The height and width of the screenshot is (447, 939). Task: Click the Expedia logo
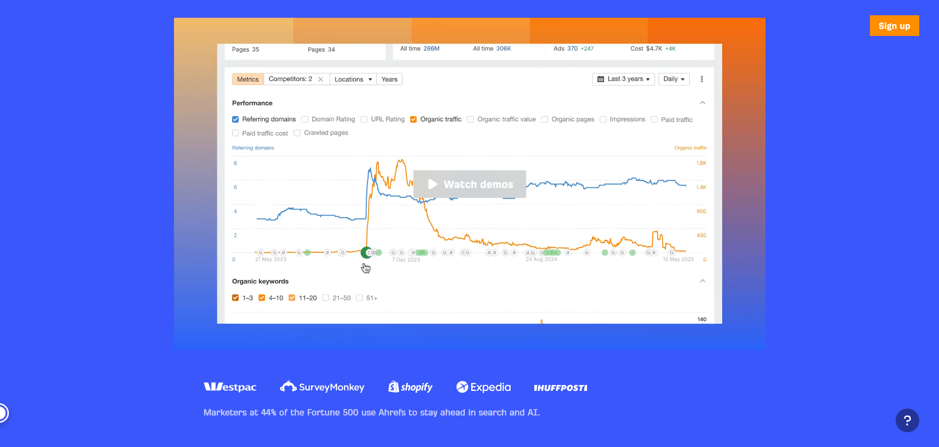tap(483, 387)
